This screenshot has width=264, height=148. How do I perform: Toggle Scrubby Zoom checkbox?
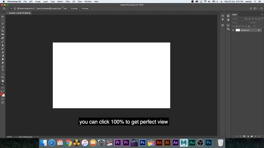pos(50,8)
